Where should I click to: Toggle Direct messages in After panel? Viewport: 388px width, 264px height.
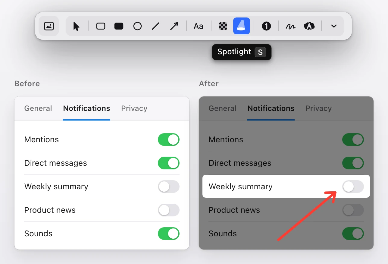[353, 163]
